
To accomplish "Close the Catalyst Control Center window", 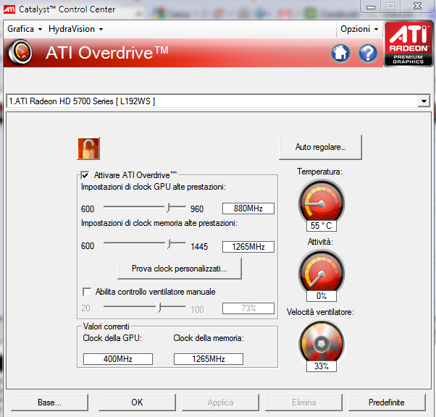I will 417,6.
